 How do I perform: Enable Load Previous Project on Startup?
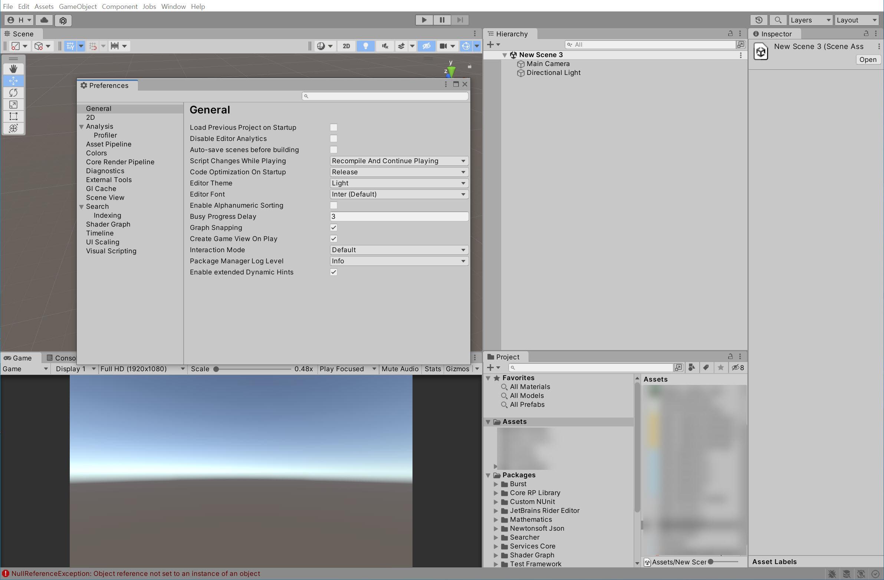coord(333,127)
